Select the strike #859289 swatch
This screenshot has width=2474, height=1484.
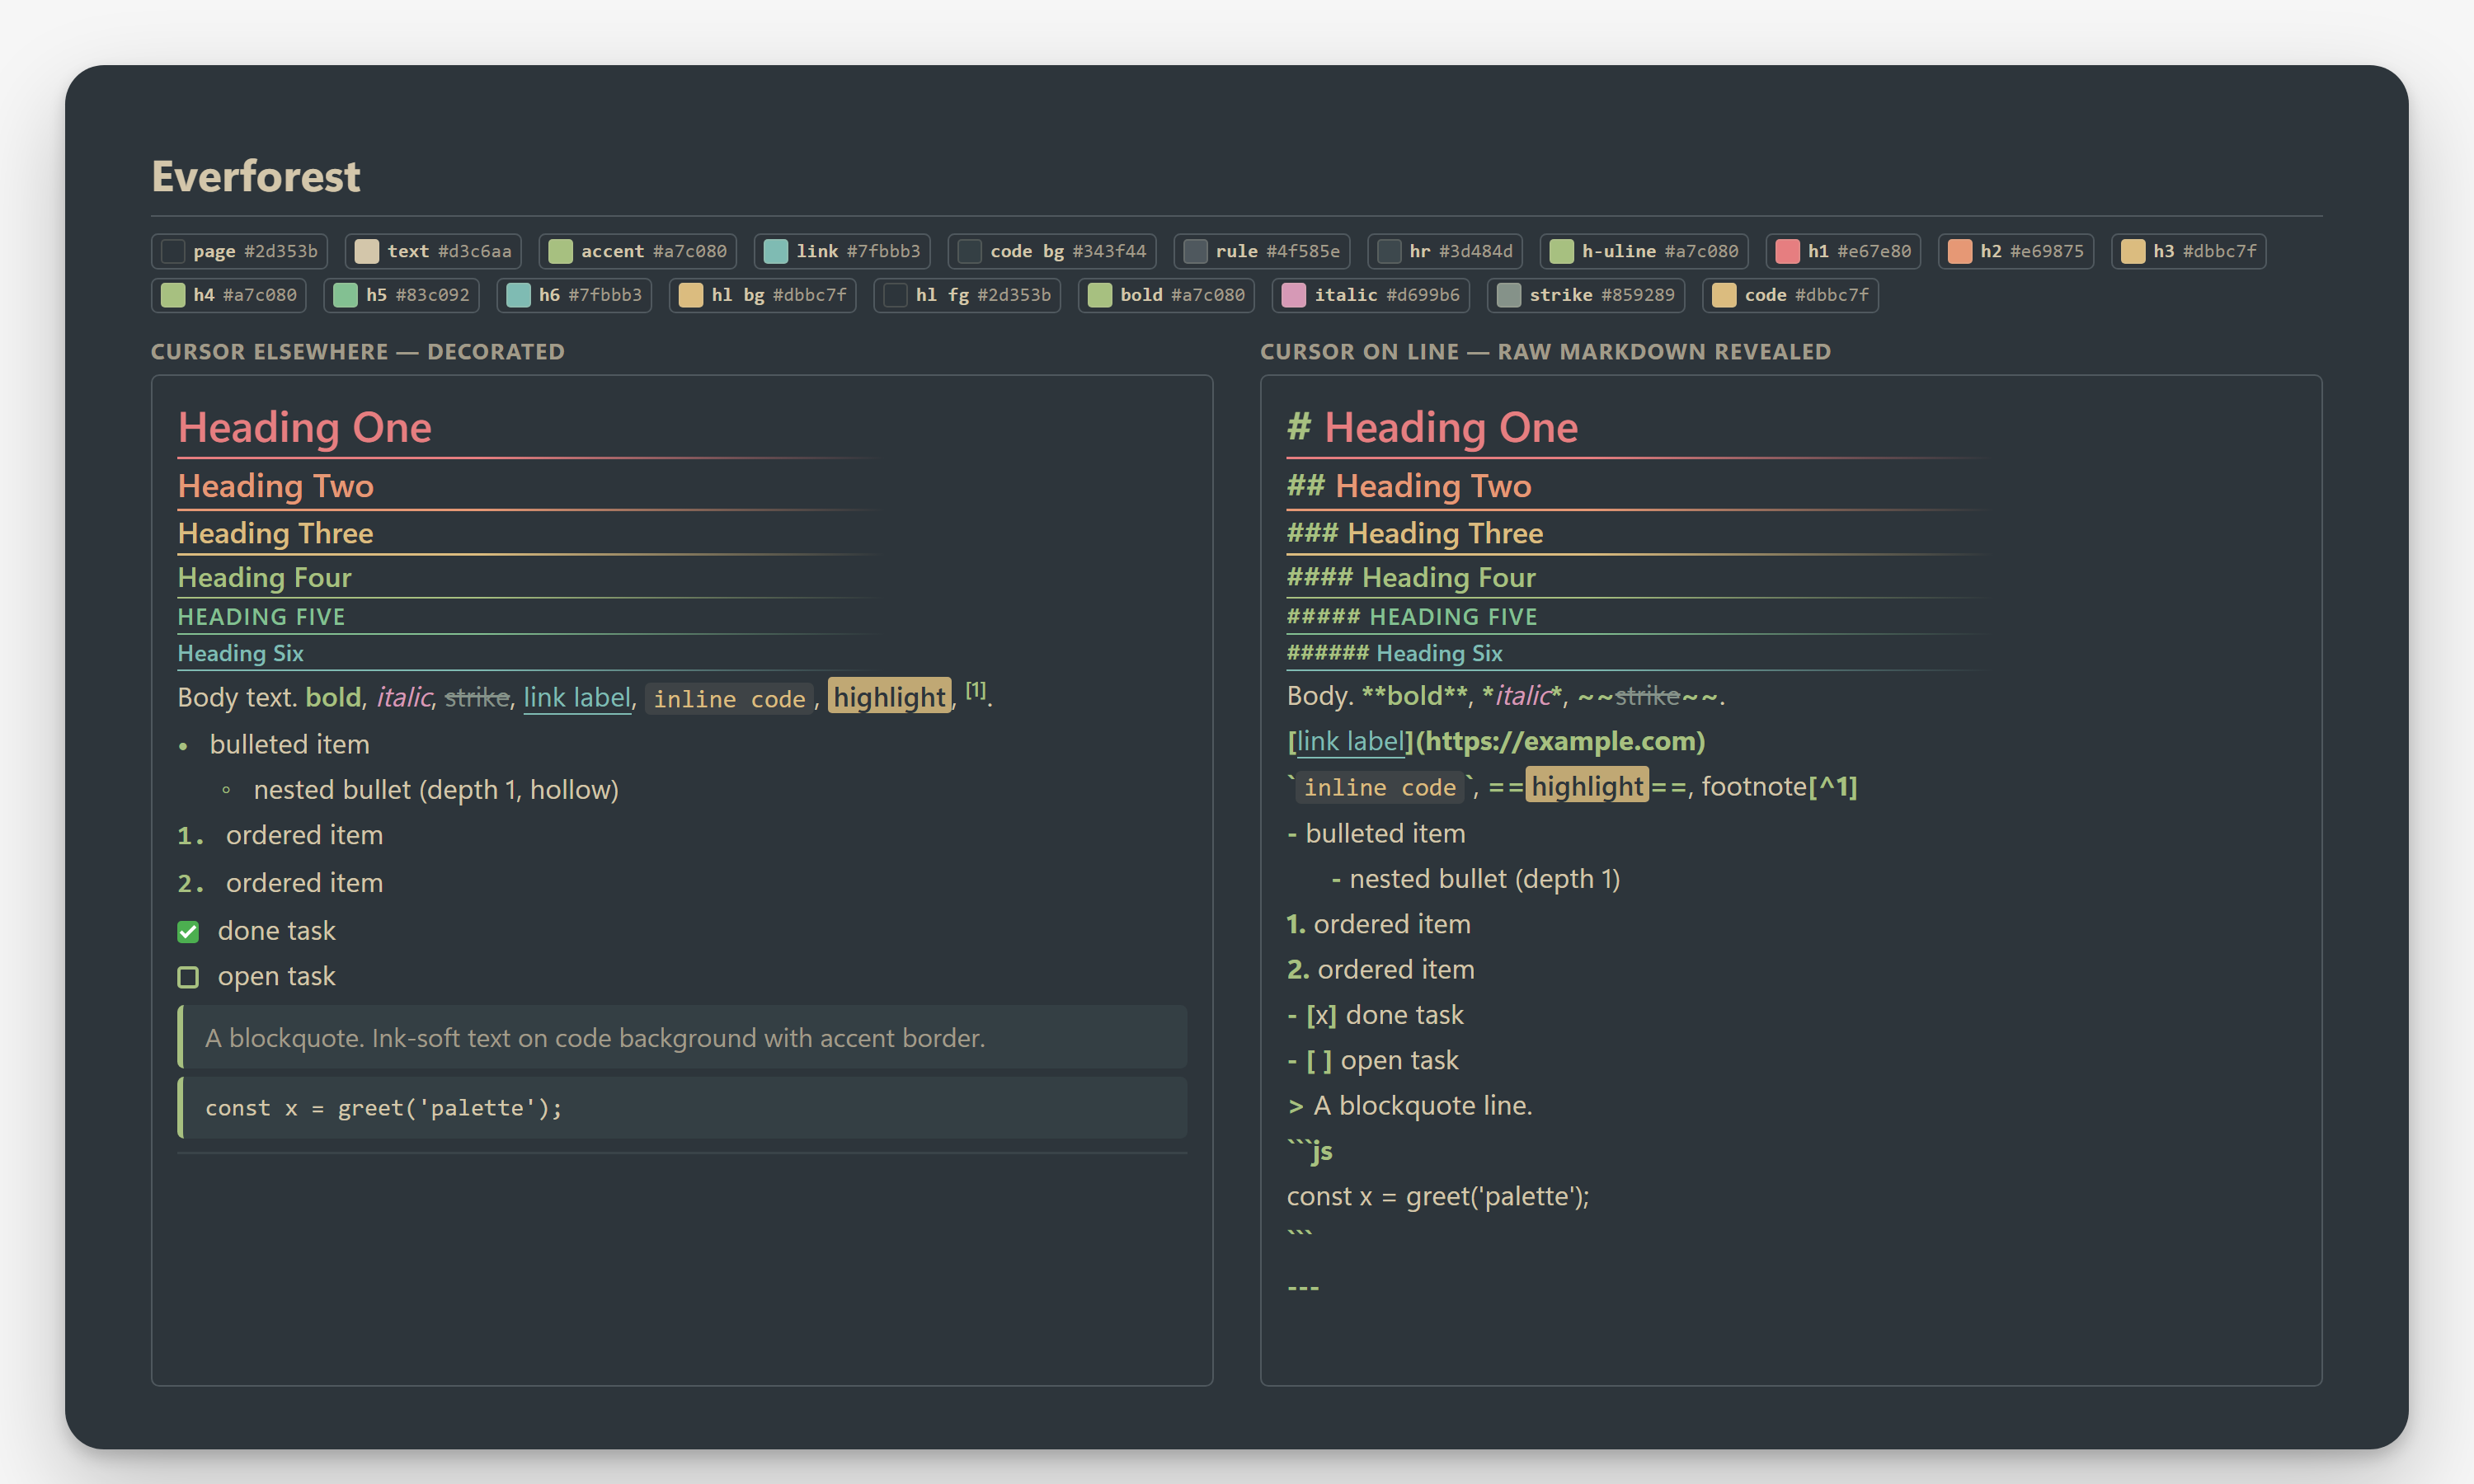(x=1586, y=295)
